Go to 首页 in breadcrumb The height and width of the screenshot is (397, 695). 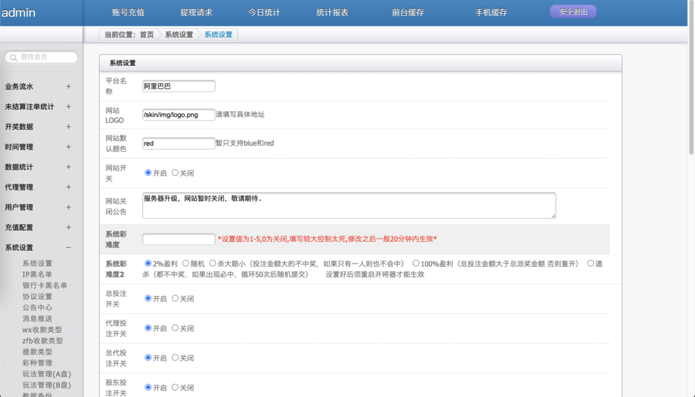(x=147, y=35)
